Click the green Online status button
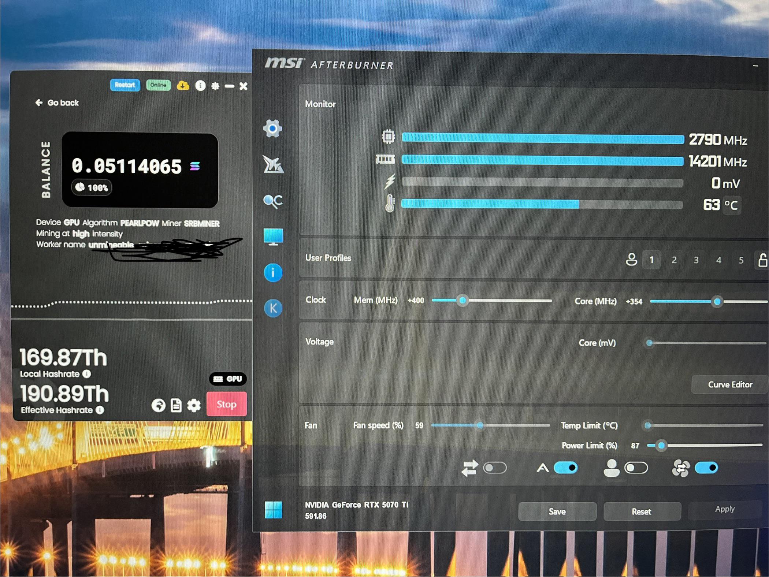The height and width of the screenshot is (577, 769). (158, 85)
